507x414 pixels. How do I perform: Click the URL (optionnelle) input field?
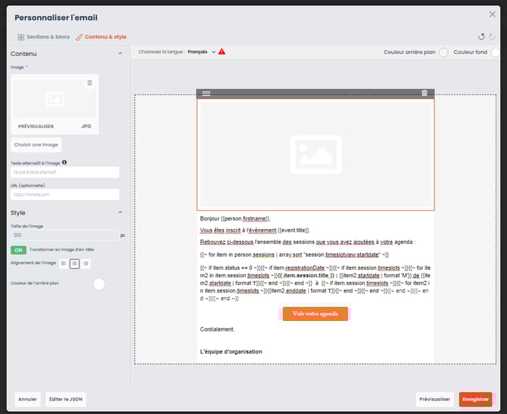pyautogui.click(x=64, y=195)
